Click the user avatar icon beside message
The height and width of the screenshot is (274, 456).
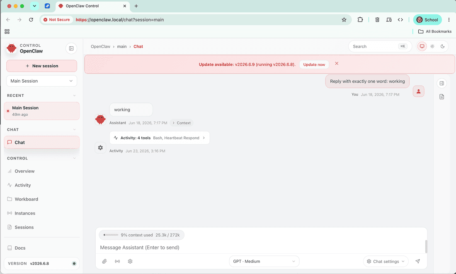[419, 91]
